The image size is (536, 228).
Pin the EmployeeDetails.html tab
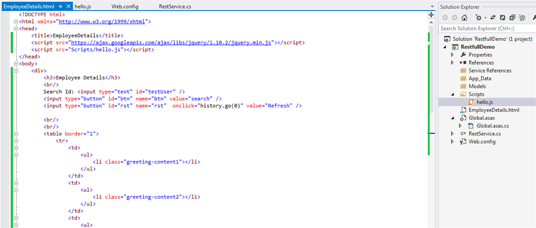tap(61, 6)
